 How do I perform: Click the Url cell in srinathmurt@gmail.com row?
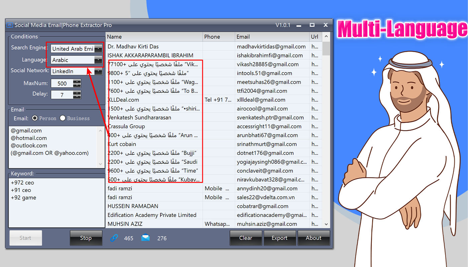pos(315,144)
